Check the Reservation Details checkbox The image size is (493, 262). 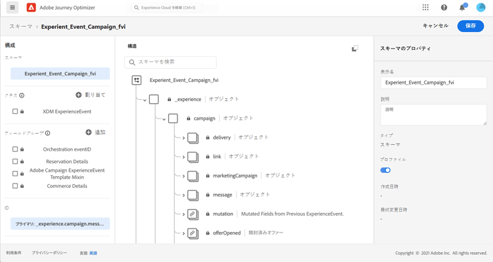tap(15, 161)
